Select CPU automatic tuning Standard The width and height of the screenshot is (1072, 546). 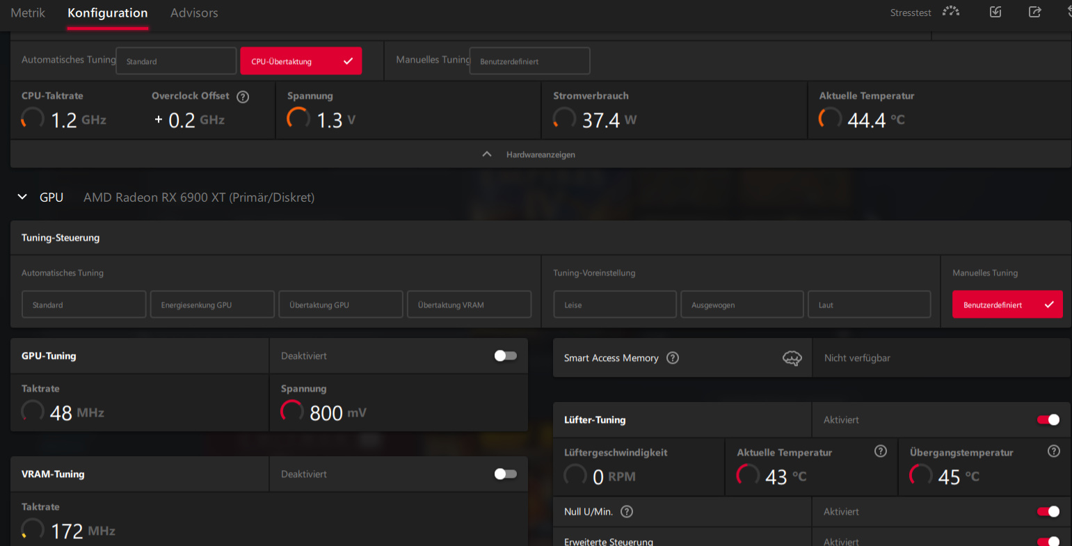click(176, 61)
